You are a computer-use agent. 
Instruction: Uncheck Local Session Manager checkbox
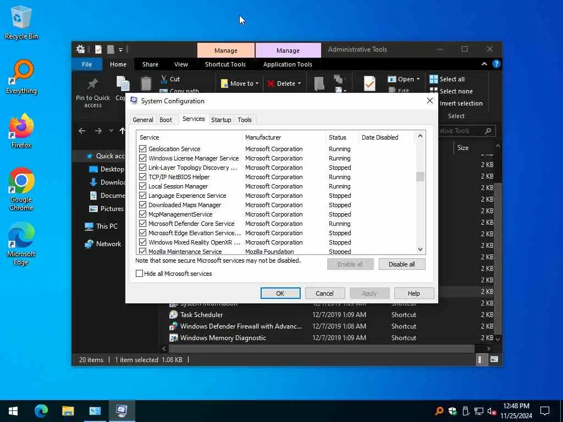[142, 186]
